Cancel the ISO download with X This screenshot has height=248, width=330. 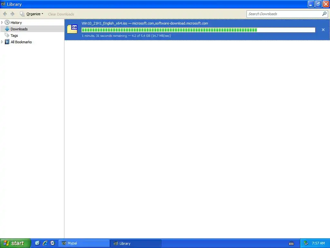coord(323,30)
